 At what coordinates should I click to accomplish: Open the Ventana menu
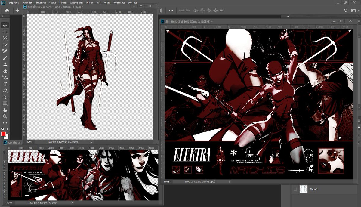pyautogui.click(x=119, y=2)
